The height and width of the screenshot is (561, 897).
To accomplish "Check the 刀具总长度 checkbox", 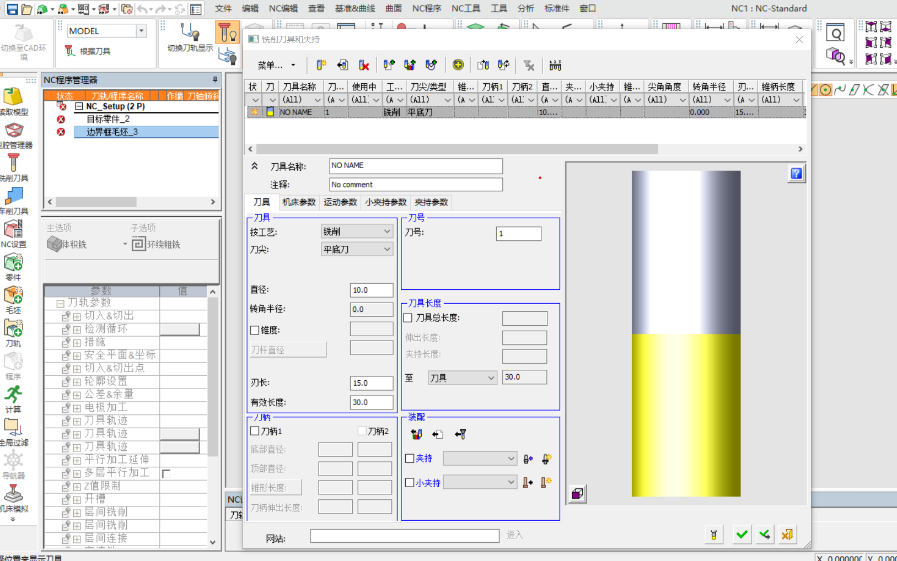I will point(408,318).
